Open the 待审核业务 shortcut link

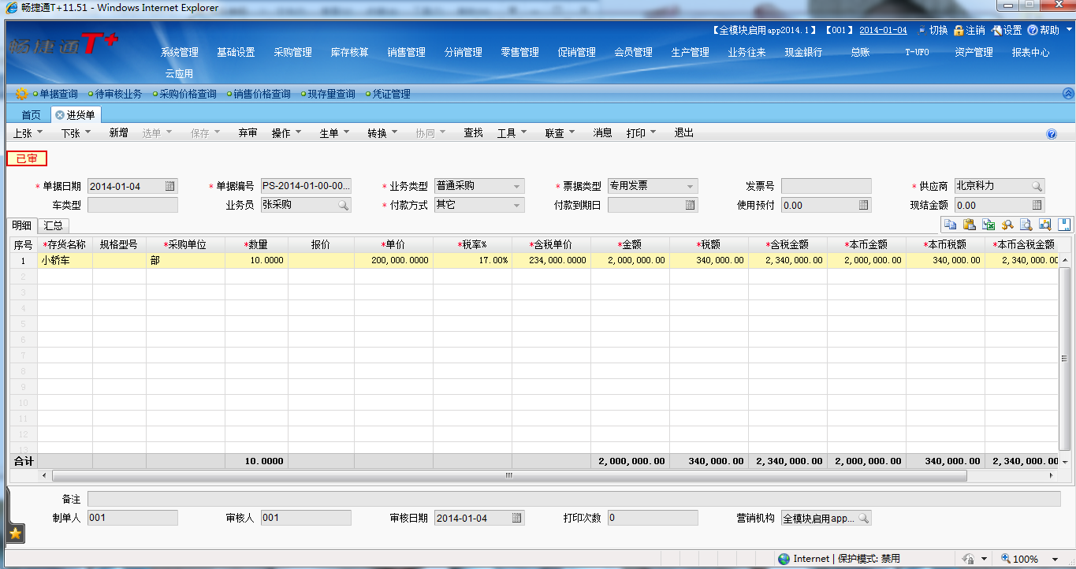click(x=118, y=94)
